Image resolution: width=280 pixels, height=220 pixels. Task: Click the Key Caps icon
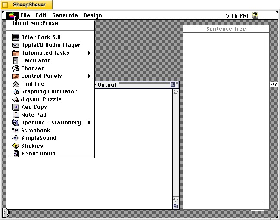16,107
